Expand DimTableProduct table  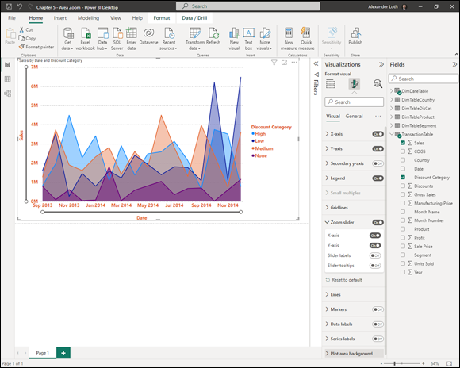[391, 117]
